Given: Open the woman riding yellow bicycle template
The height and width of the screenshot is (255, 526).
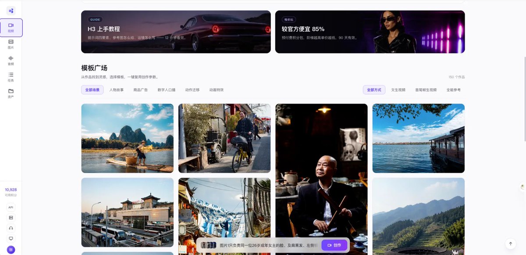Looking at the screenshot, I should tap(224, 138).
